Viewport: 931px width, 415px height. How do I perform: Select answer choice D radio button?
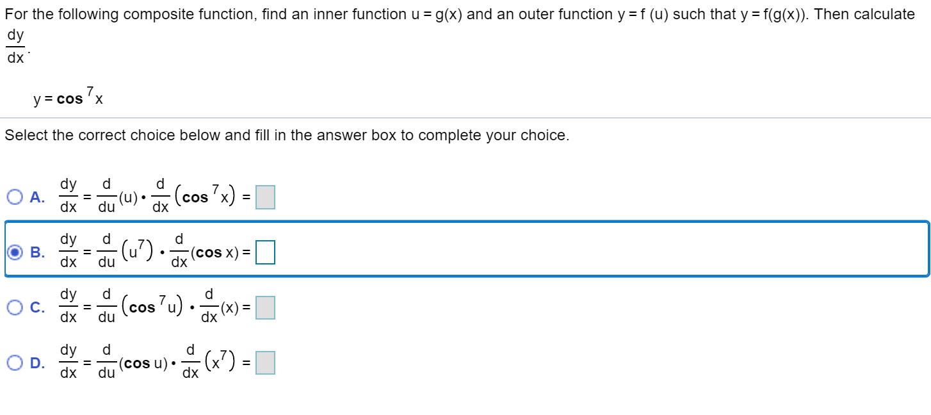[14, 362]
